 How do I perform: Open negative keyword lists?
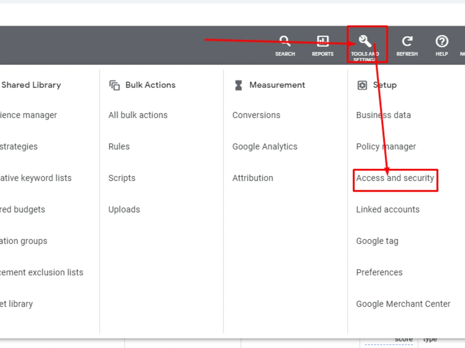click(36, 178)
